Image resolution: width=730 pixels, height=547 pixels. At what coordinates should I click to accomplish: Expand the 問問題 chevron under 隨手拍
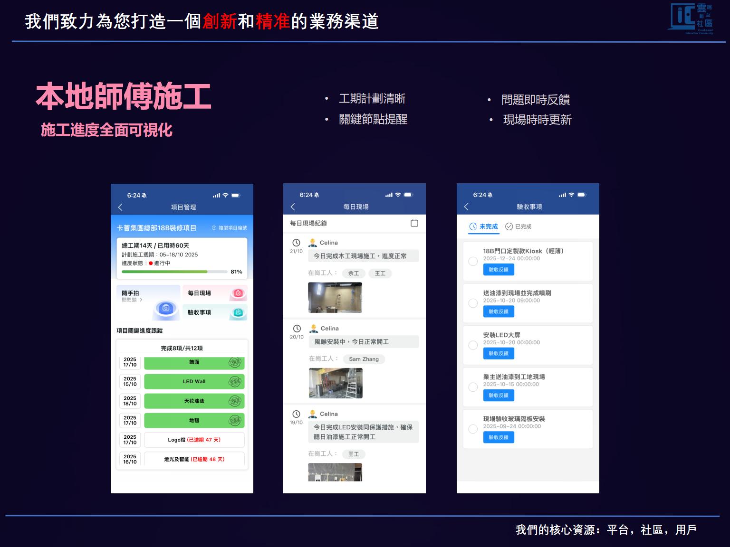(141, 300)
